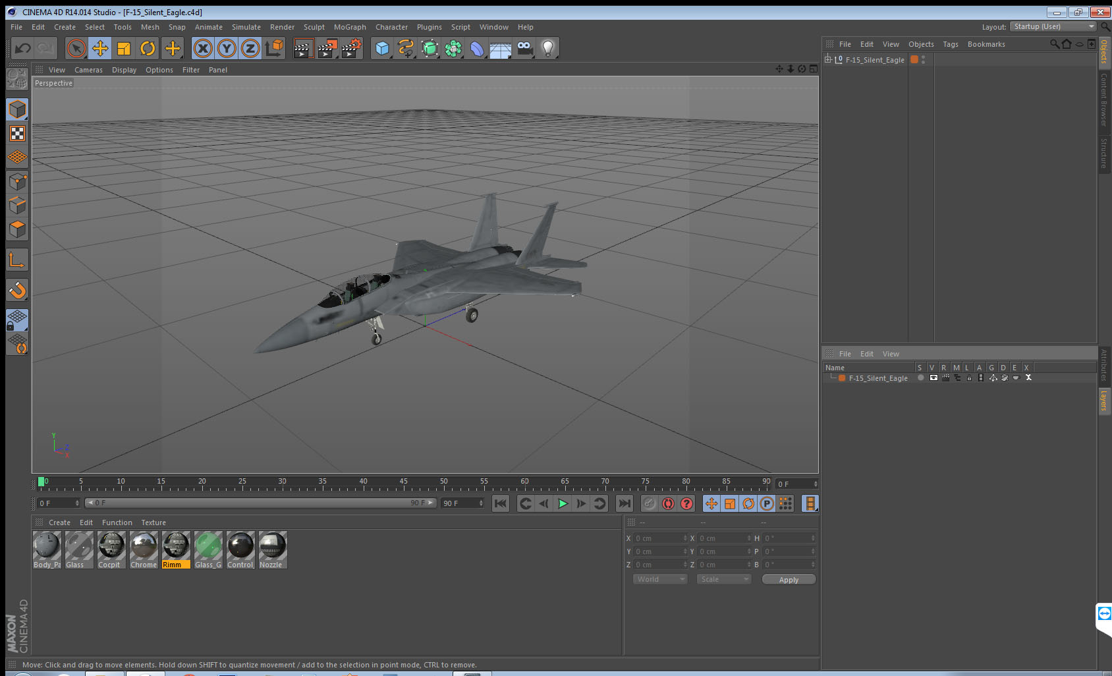Viewport: 1112px width, 676px height.
Task: Click Render to Picture Viewer icon
Action: coord(327,48)
